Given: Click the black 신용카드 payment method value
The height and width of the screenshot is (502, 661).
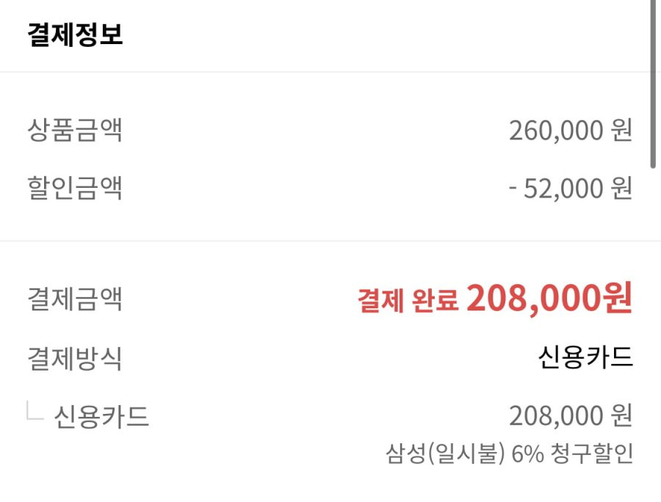Looking at the screenshot, I should coord(585,357).
